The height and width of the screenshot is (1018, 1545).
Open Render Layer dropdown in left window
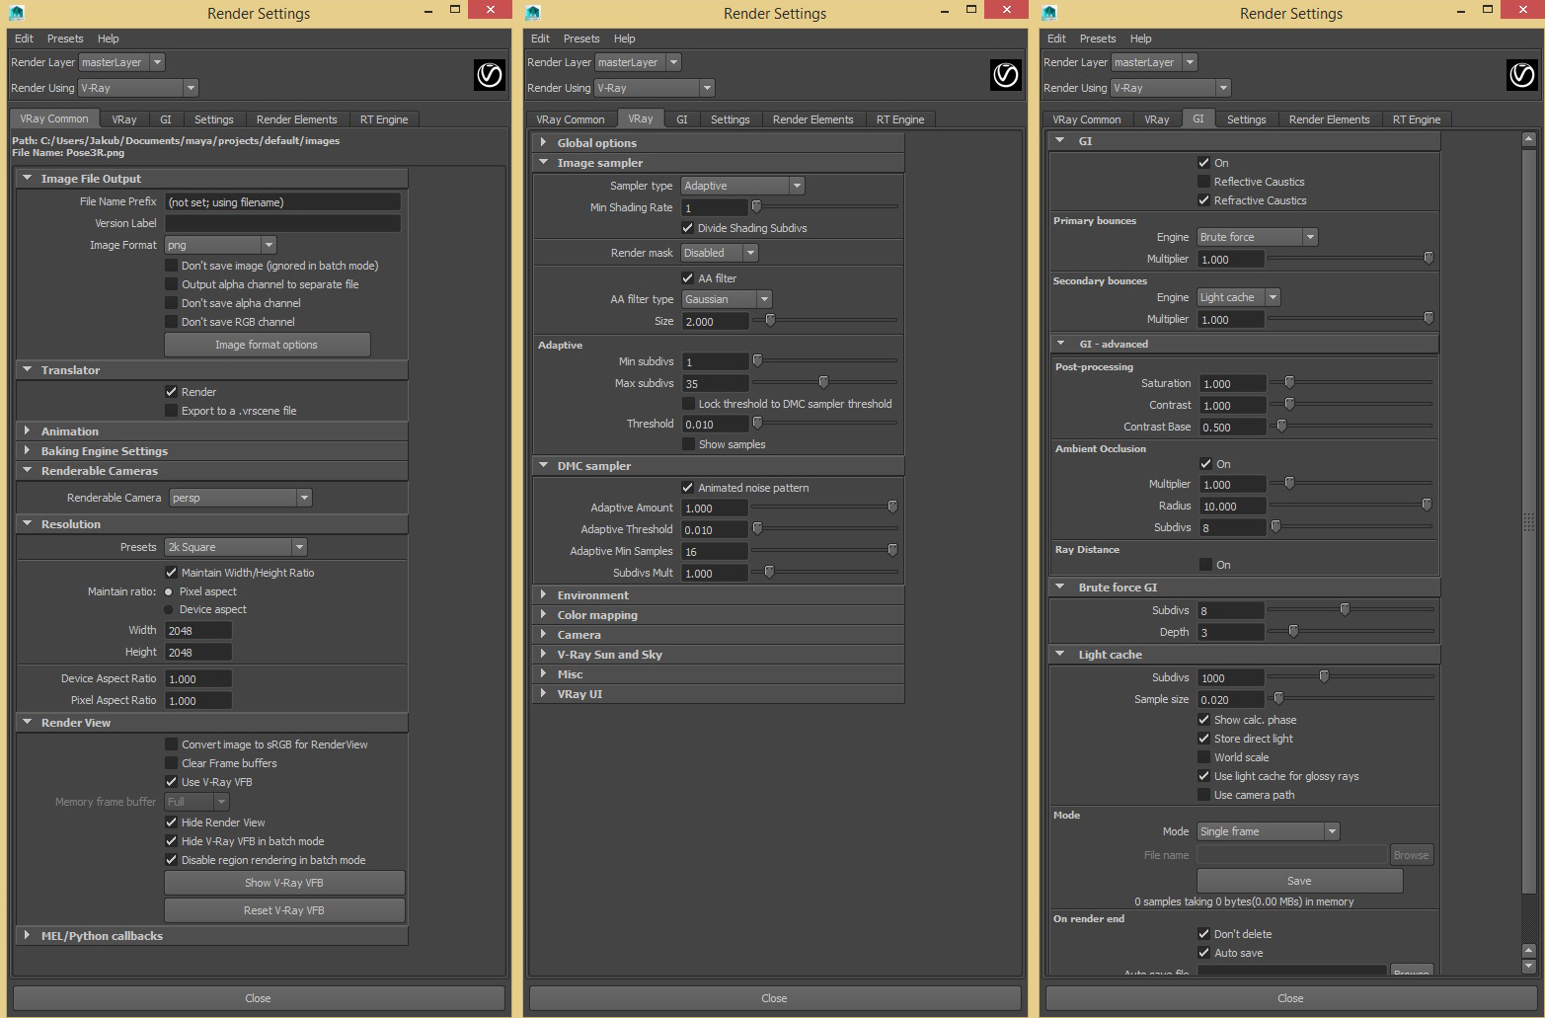pyautogui.click(x=121, y=62)
